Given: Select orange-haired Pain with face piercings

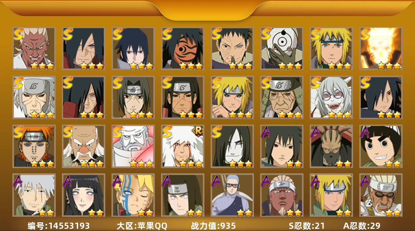Looking at the screenshot, I should tap(34, 146).
